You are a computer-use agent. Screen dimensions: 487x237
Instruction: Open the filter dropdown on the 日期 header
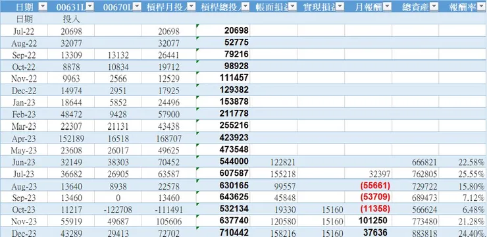coord(43,7)
